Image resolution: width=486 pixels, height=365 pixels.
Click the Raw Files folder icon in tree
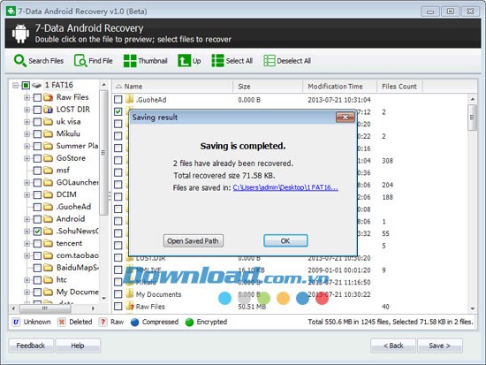point(48,97)
